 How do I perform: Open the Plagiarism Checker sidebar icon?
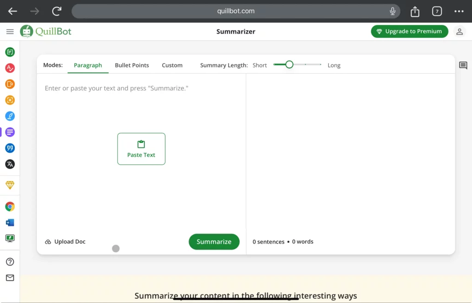click(x=10, y=84)
